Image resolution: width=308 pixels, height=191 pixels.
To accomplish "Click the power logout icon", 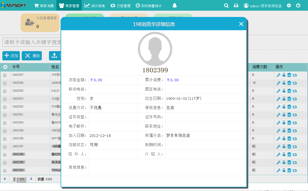I will pos(298,6).
